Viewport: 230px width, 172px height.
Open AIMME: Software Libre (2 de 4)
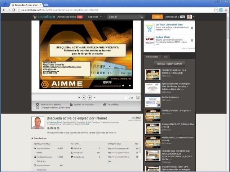[x=176, y=111]
